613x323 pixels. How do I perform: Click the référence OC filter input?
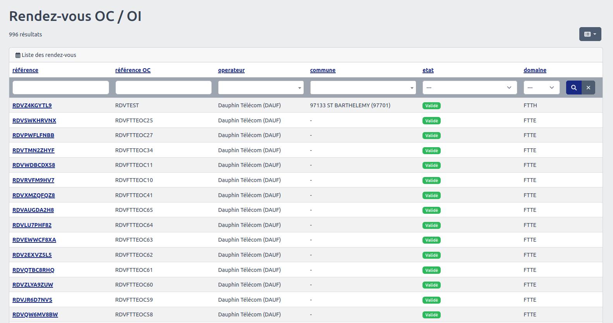tap(163, 88)
